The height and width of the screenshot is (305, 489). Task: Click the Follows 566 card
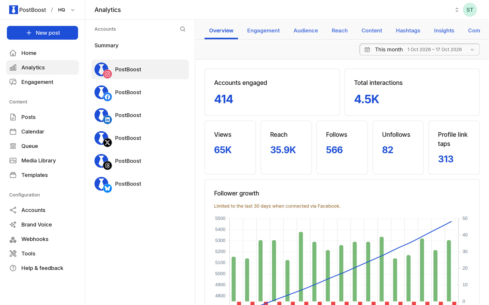342,147
